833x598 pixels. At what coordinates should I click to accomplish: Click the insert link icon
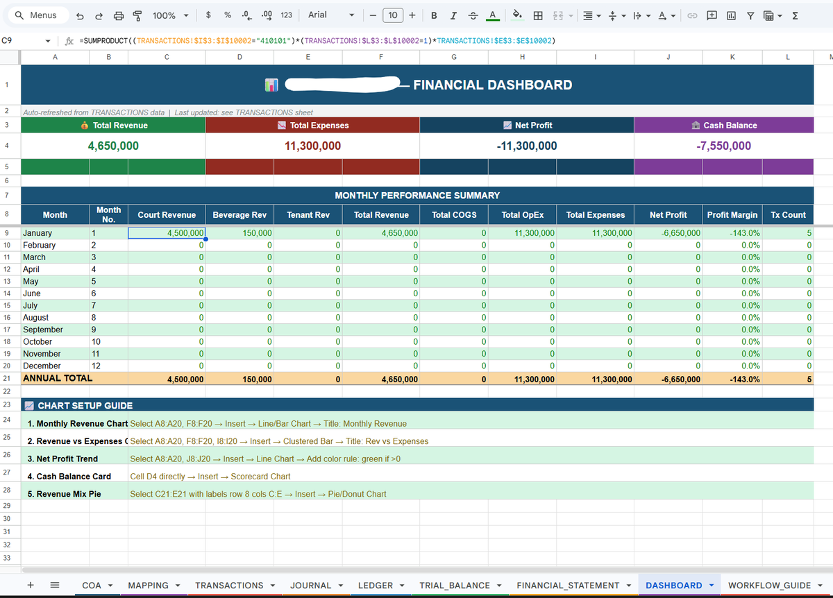pos(692,15)
